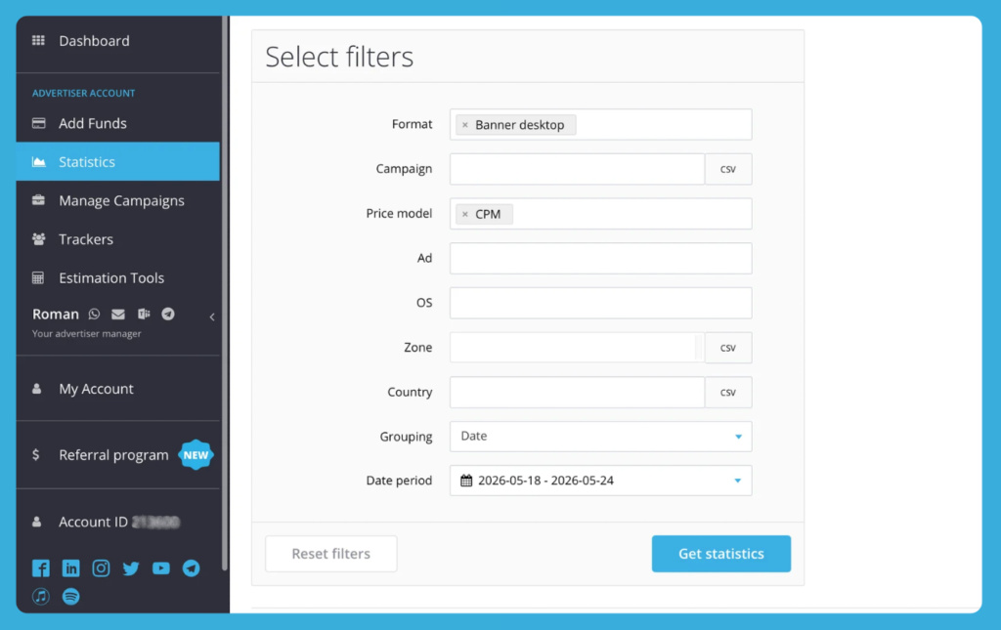Click the sidebar vertical scrollbar
The width and height of the screenshot is (1001, 630).
point(225,293)
